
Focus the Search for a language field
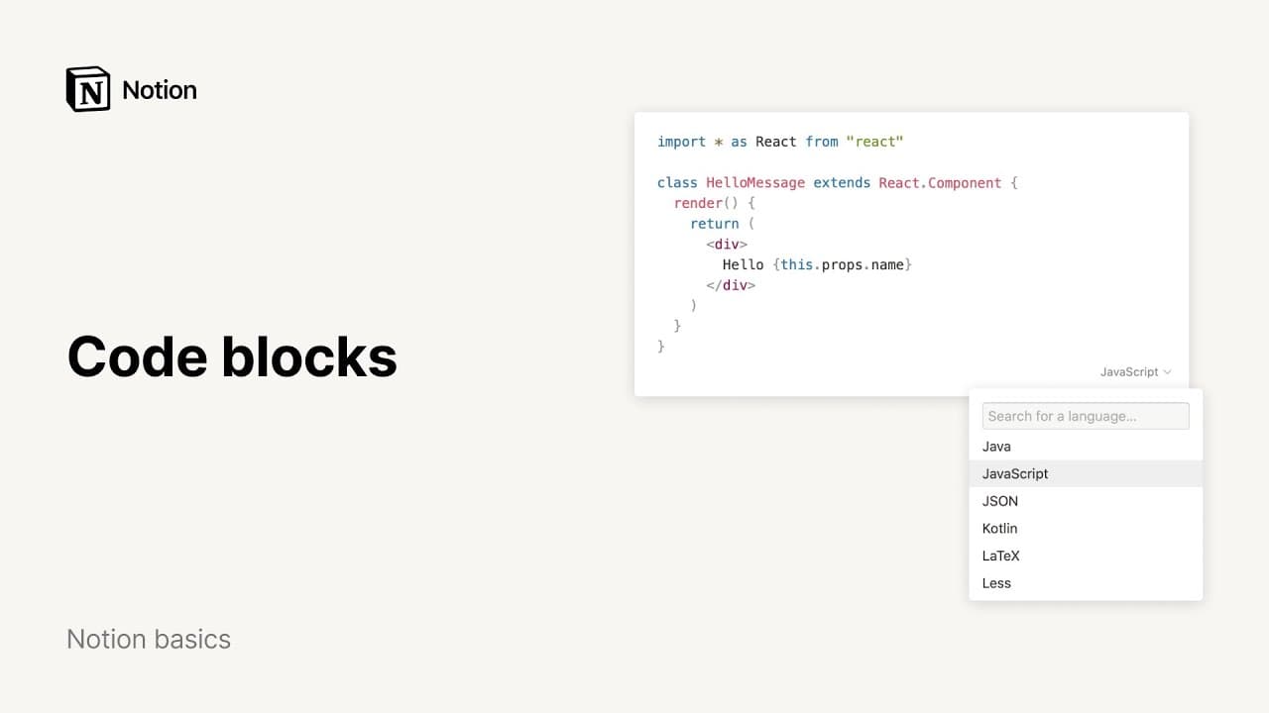tap(1085, 416)
